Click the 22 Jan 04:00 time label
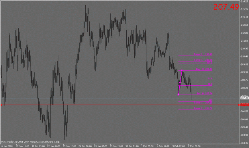This screenshot has width=249, height=148. pos(54,146)
